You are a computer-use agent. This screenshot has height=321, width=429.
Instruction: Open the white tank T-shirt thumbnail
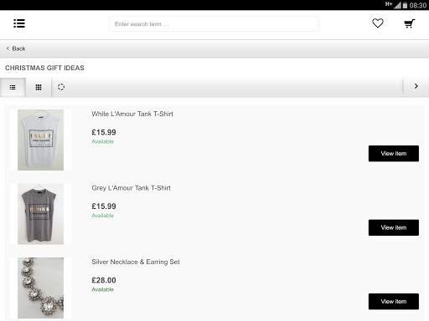[40, 140]
